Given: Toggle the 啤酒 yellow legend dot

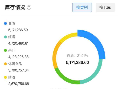Looking at the screenshot, I should (x=5, y=77).
